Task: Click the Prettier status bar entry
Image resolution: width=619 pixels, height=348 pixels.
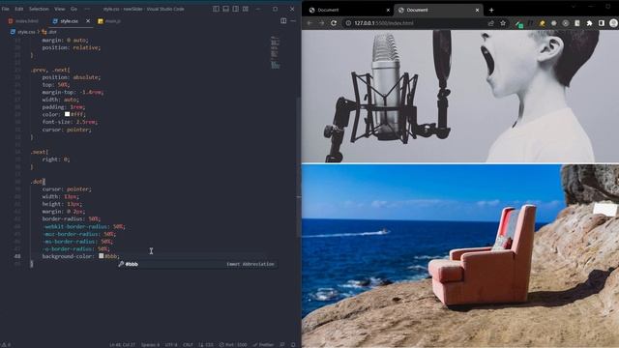Action: [x=263, y=344]
